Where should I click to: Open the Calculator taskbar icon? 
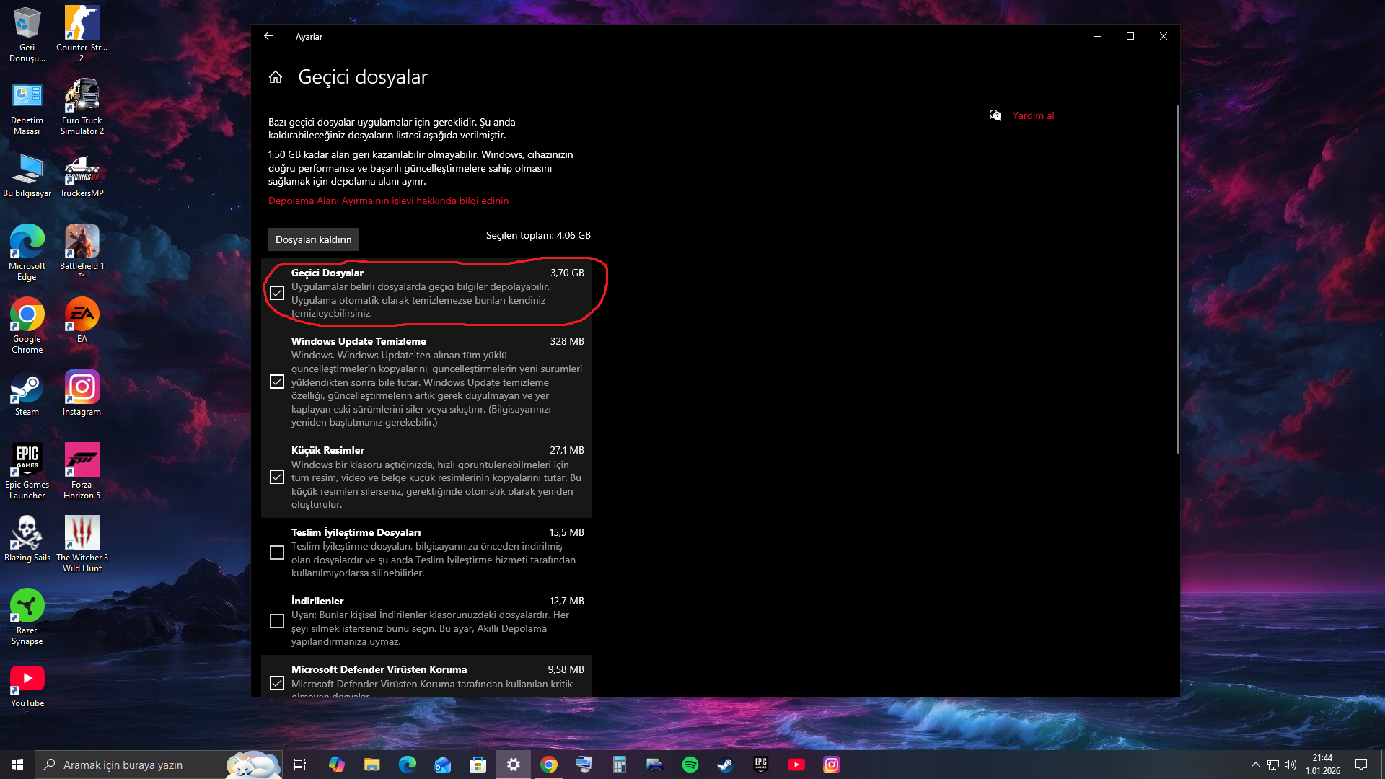619,765
